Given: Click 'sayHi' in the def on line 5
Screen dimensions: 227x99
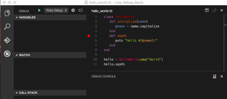Looking at the screenshot, I should (x=122, y=36).
